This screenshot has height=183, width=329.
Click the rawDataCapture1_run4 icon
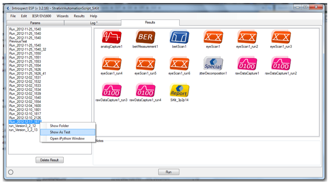coord(145,90)
